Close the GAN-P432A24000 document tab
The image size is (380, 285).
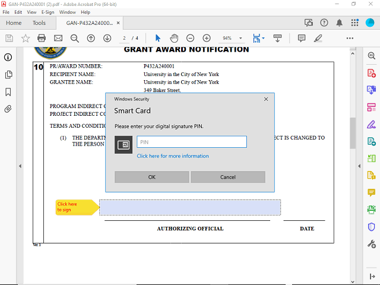[118, 23]
